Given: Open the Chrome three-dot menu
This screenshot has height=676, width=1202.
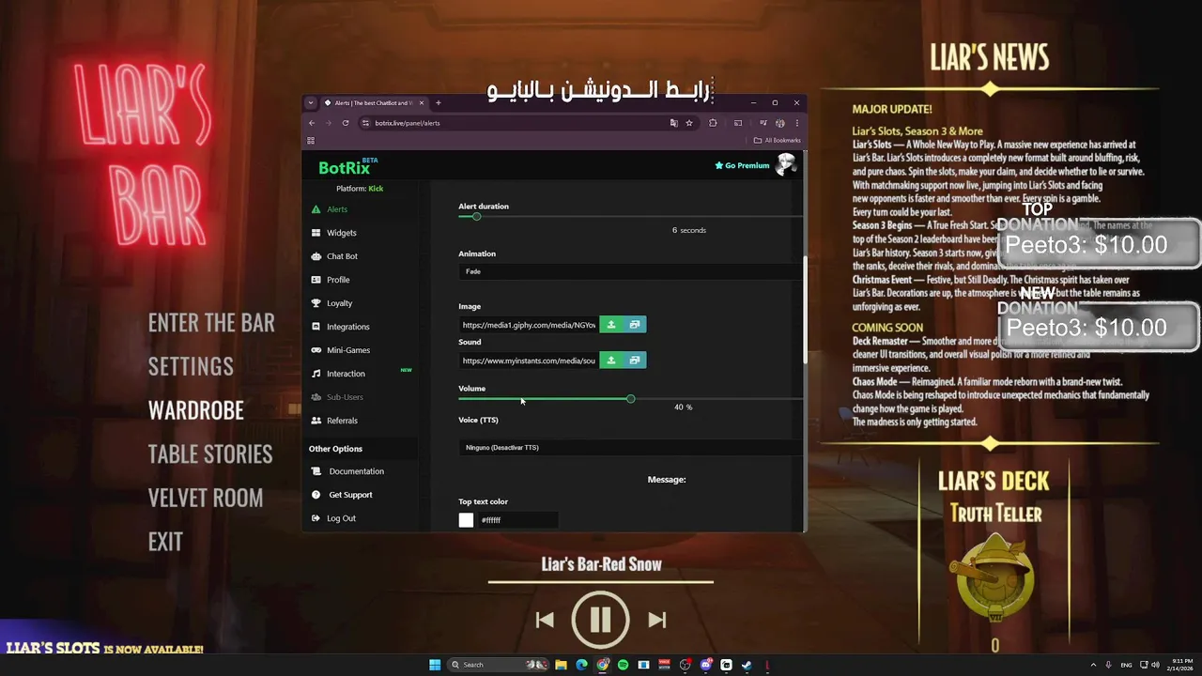Looking at the screenshot, I should (x=796, y=123).
